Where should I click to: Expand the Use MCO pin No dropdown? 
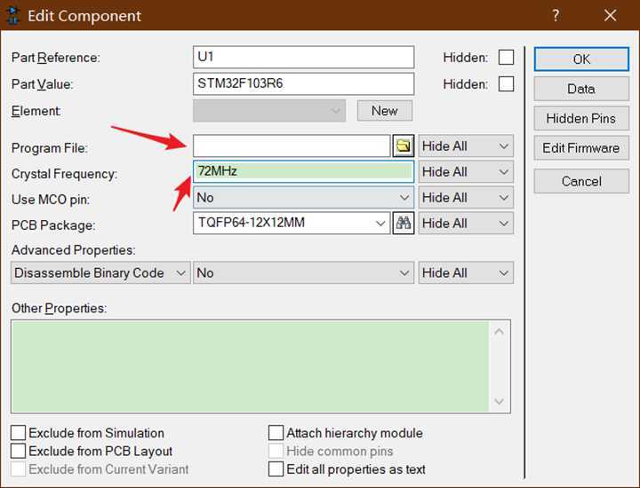[x=303, y=198]
